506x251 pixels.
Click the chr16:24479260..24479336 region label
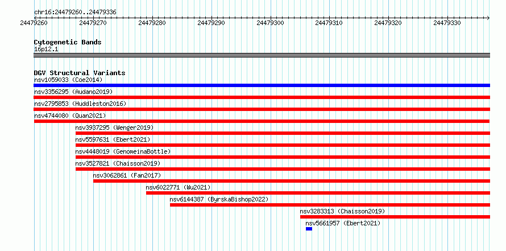[x=75, y=13]
